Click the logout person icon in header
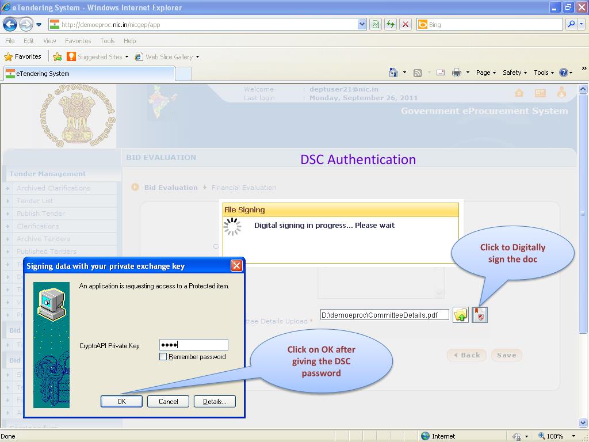 click(561, 93)
